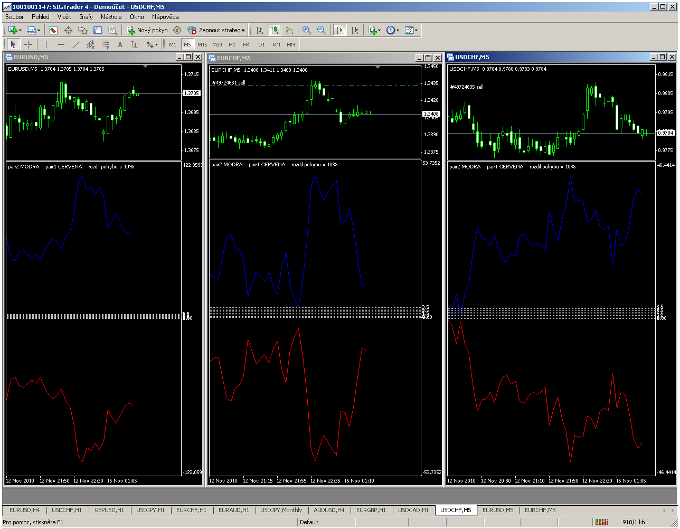Screen dimensions: 680x529
Task: Switch timeframe to H4
Action: click(x=247, y=44)
